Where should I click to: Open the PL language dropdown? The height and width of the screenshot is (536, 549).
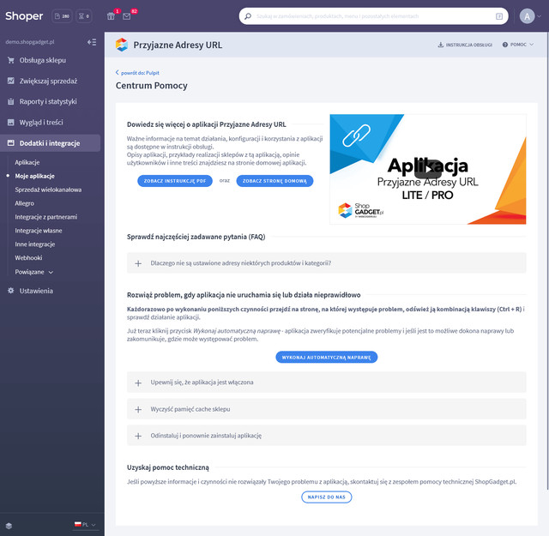(86, 524)
